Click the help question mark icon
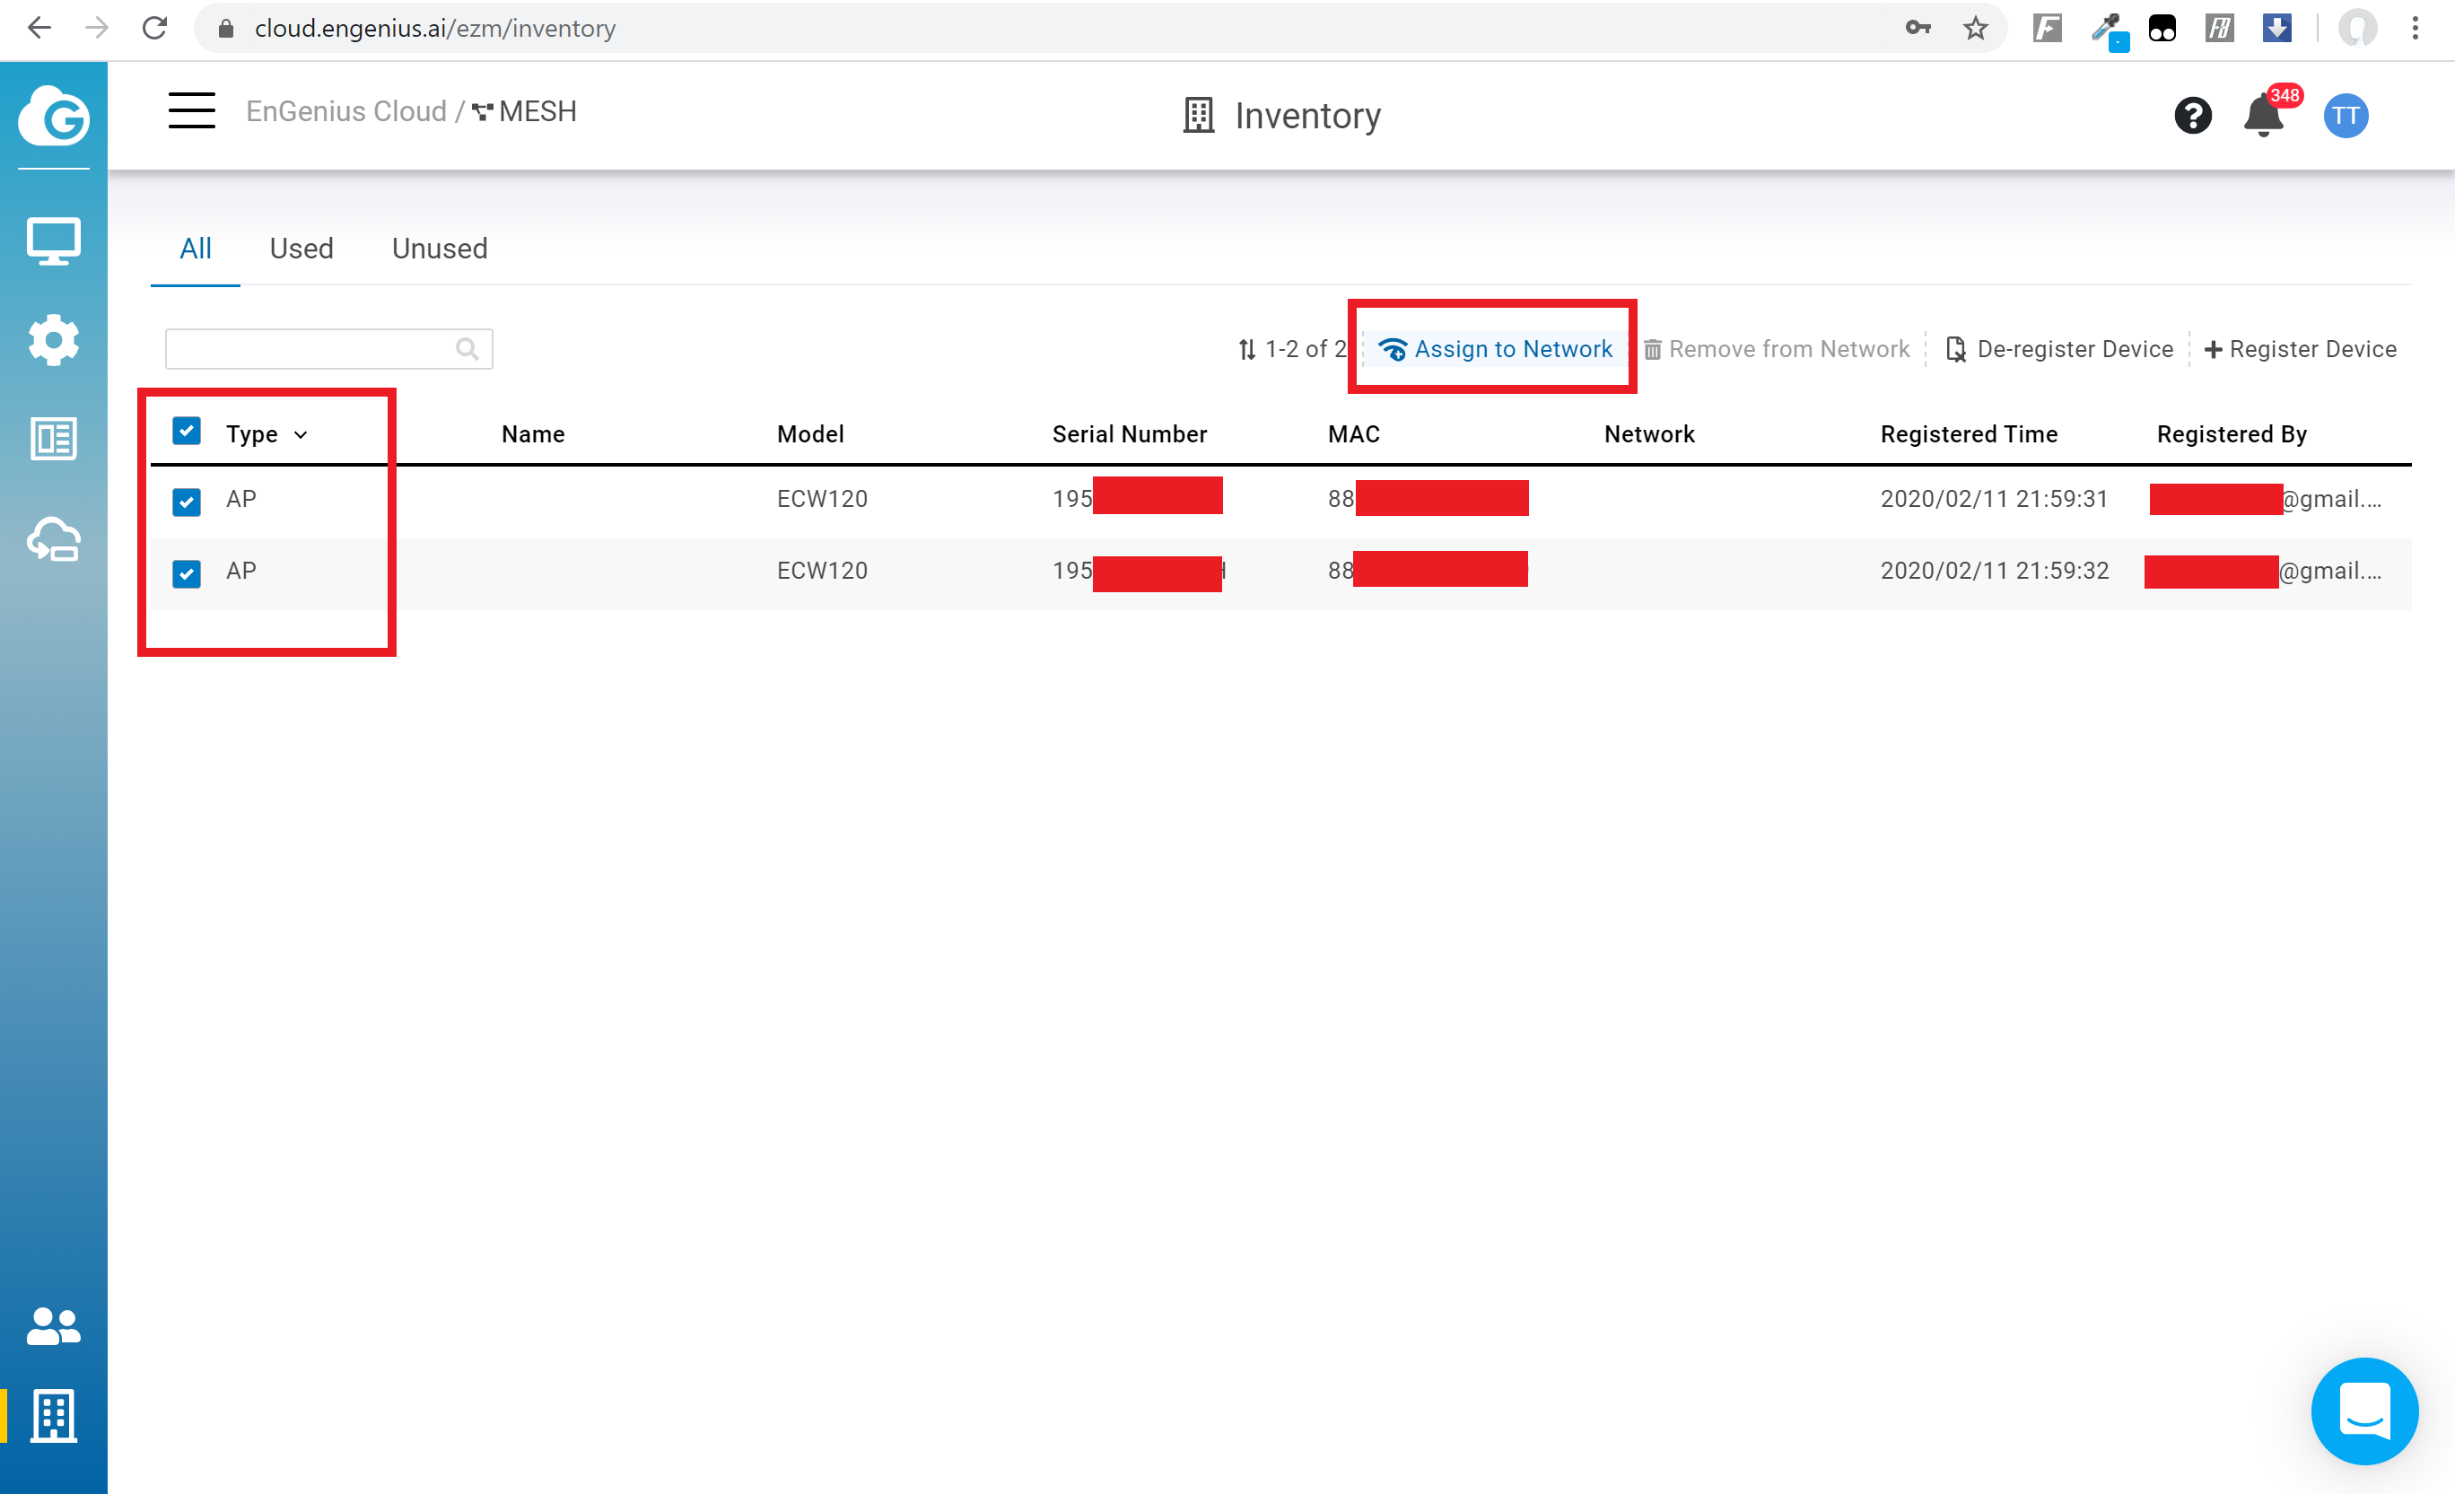The height and width of the screenshot is (1494, 2455). (x=2193, y=116)
